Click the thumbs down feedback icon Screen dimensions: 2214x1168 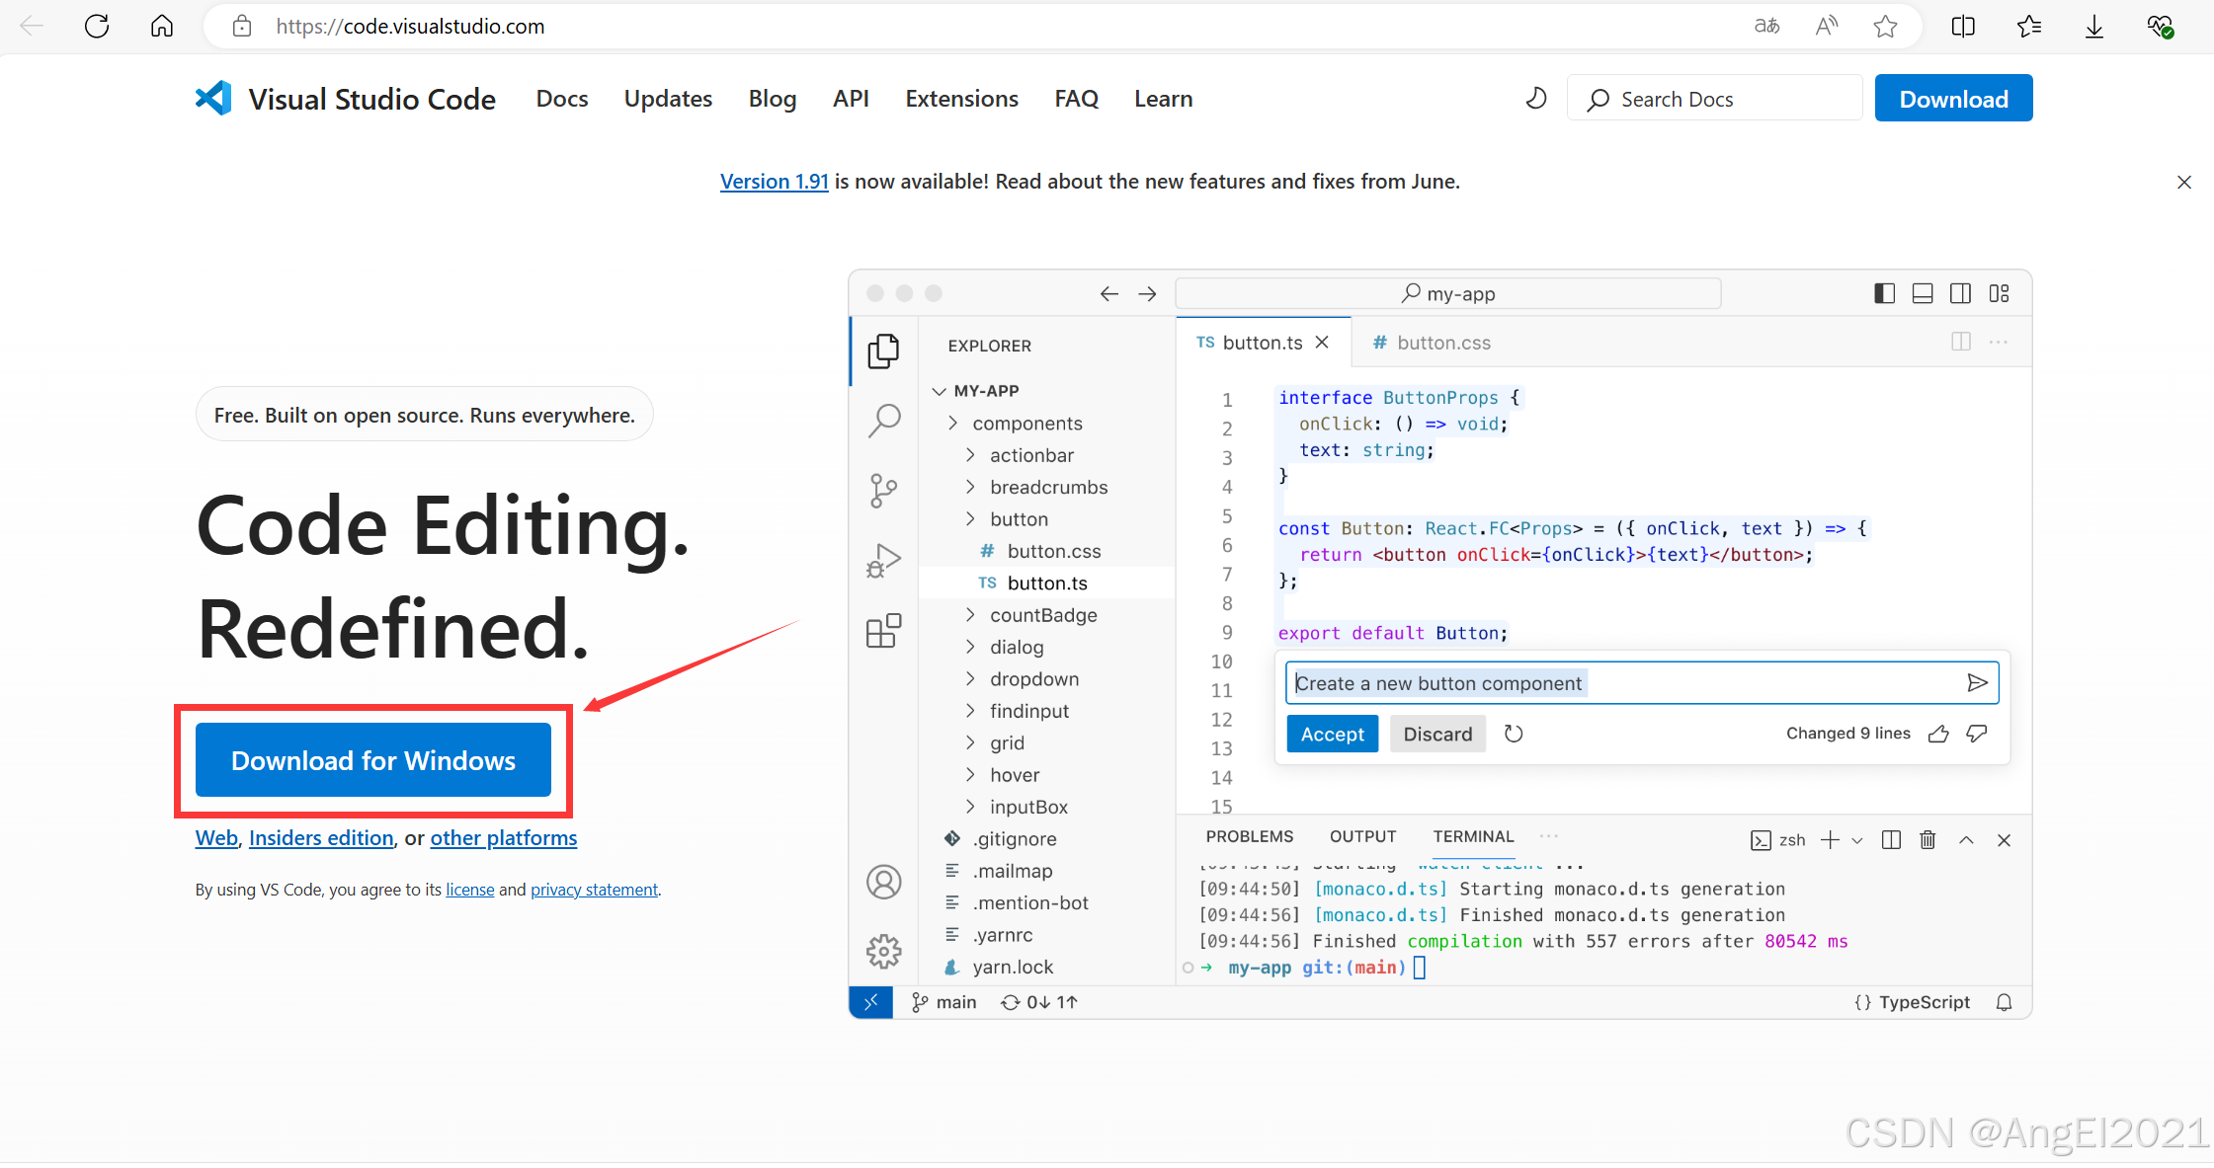pos(1977,734)
